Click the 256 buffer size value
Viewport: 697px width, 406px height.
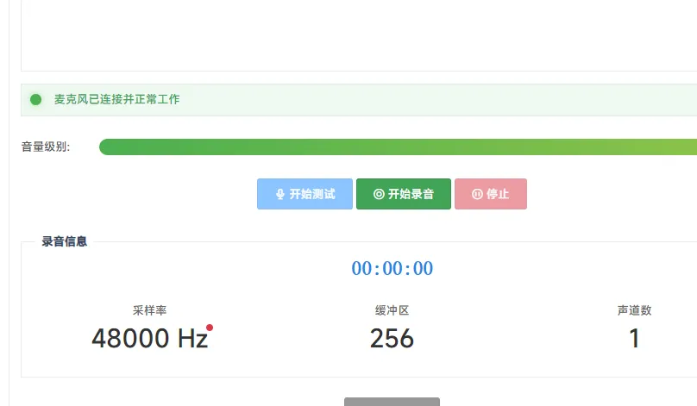click(x=392, y=339)
